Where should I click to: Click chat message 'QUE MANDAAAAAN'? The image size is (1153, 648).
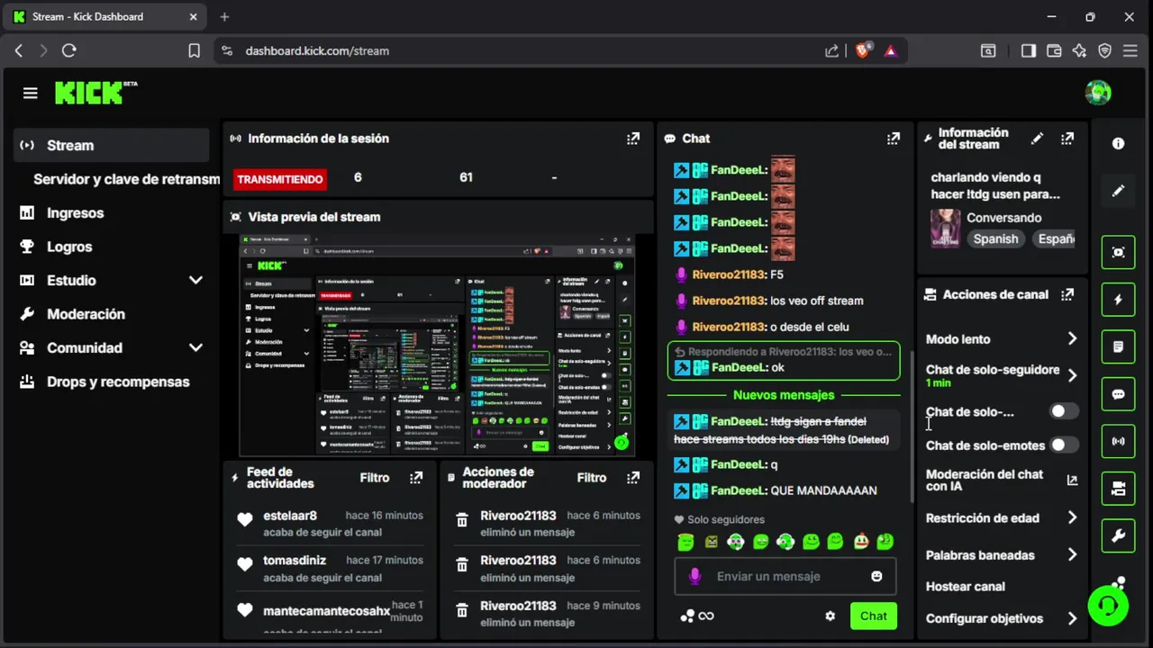click(x=823, y=490)
